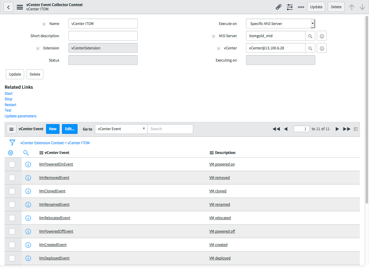Viewport: 369px width, 268px height.
Task: Preview VmCreatedEvent record info icon
Action: [x=28, y=245]
